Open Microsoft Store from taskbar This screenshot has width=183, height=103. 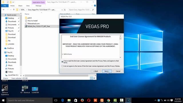75,100
